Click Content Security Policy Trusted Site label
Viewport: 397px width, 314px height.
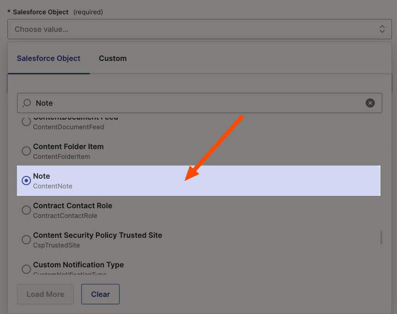tap(97, 235)
